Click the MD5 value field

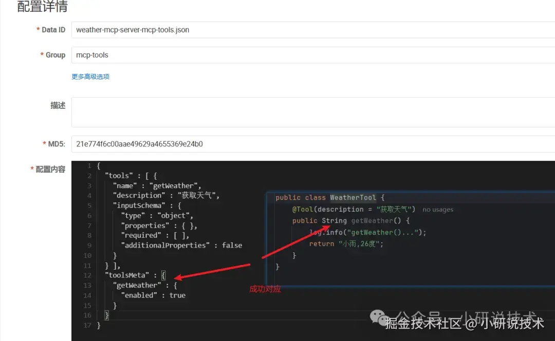[x=313, y=144]
